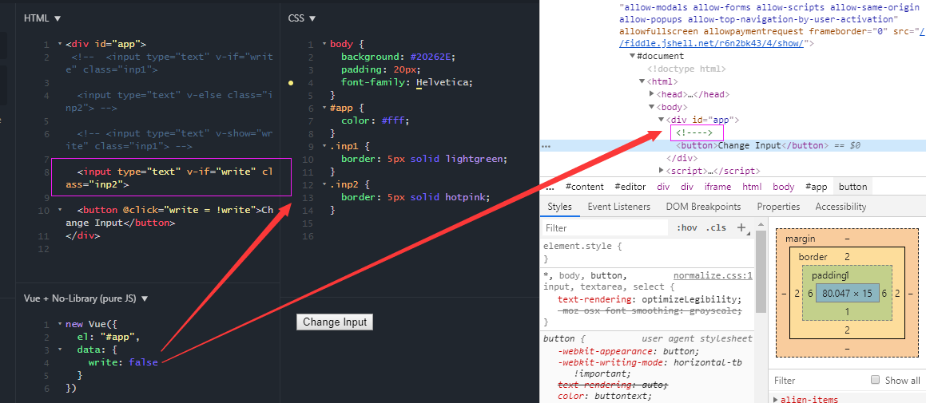Image resolution: width=926 pixels, height=403 pixels.
Task: Open the Accessibility tab
Action: [x=841, y=207]
